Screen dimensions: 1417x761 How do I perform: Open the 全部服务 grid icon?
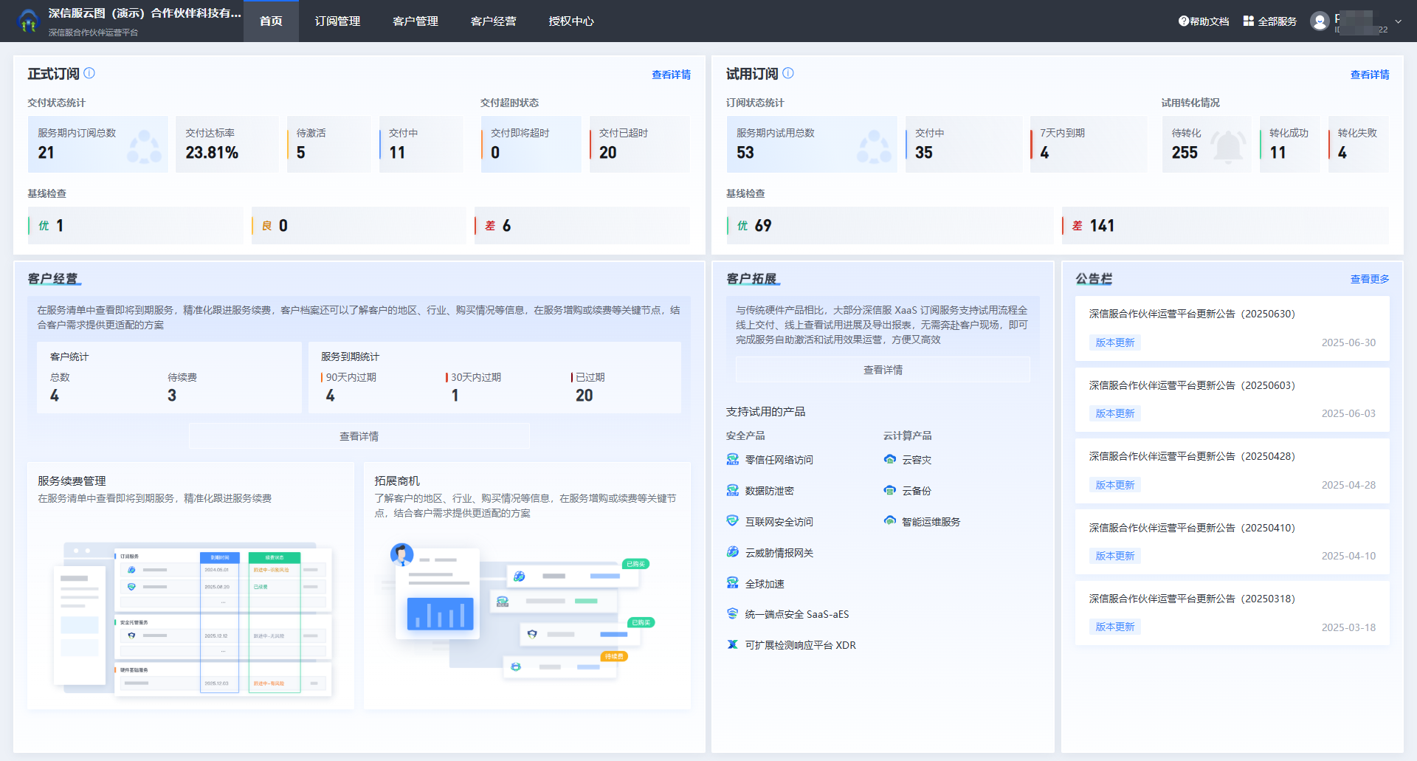(1248, 21)
